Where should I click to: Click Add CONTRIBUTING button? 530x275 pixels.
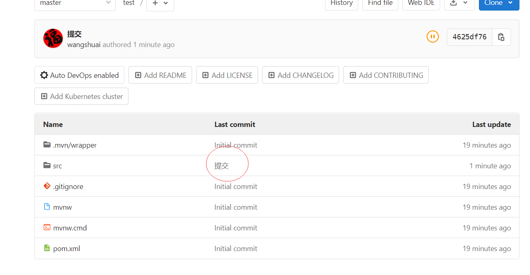pos(386,75)
